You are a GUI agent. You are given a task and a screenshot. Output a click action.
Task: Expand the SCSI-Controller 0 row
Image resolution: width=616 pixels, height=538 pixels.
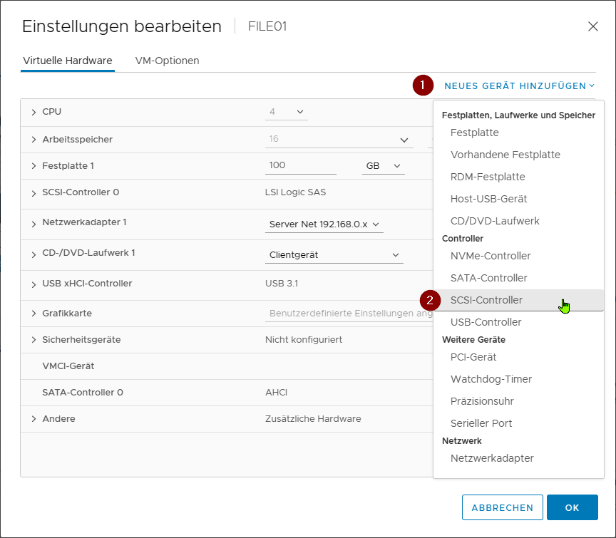point(34,192)
